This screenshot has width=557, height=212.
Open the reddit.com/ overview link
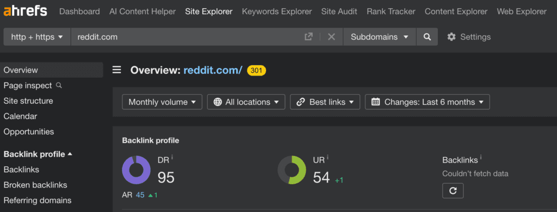pyautogui.click(x=213, y=70)
